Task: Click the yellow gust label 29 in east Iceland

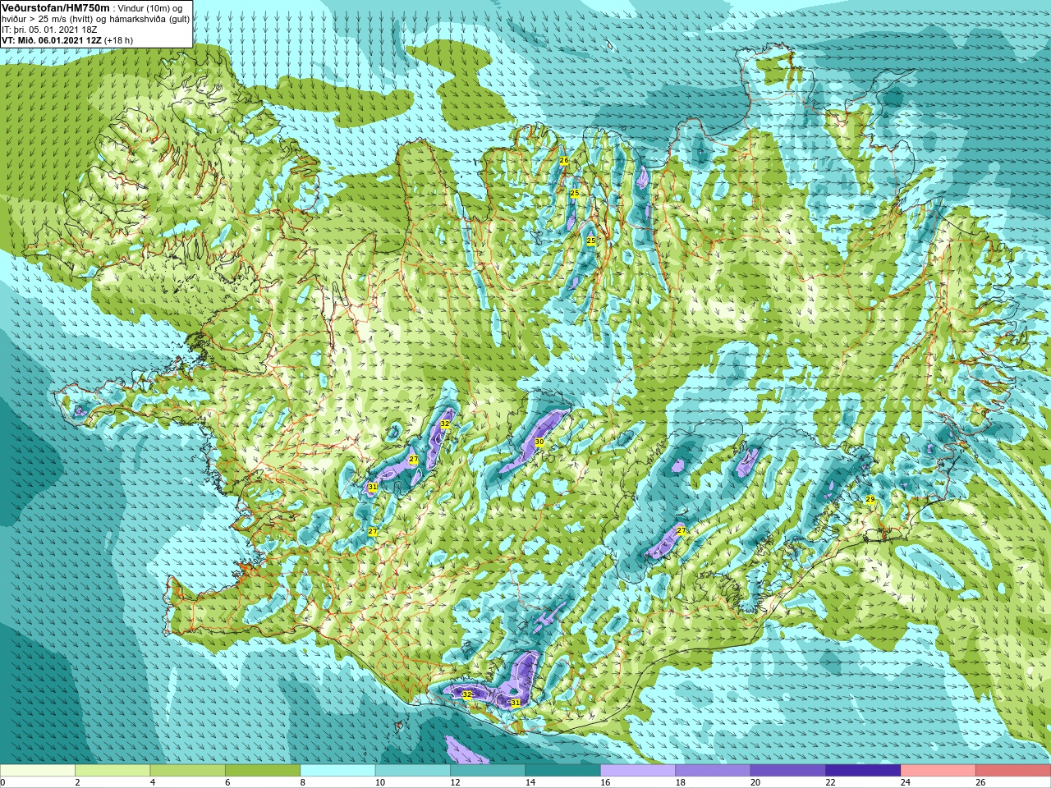Action: [x=870, y=499]
